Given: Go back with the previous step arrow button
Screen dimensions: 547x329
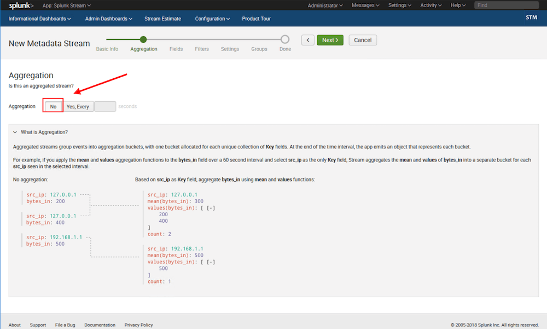Looking at the screenshot, I should coord(307,40).
